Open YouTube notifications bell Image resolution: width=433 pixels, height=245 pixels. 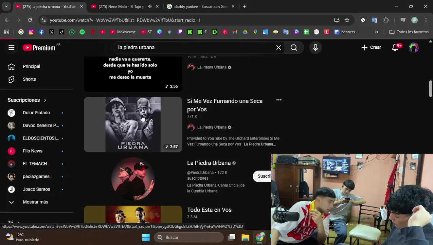click(395, 47)
